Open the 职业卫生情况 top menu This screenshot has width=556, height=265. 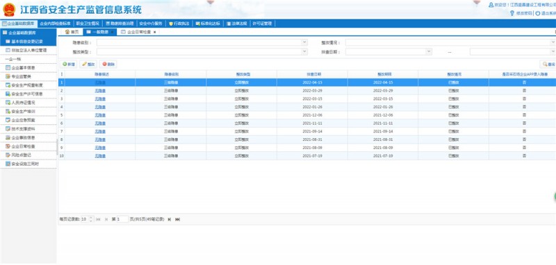click(88, 24)
